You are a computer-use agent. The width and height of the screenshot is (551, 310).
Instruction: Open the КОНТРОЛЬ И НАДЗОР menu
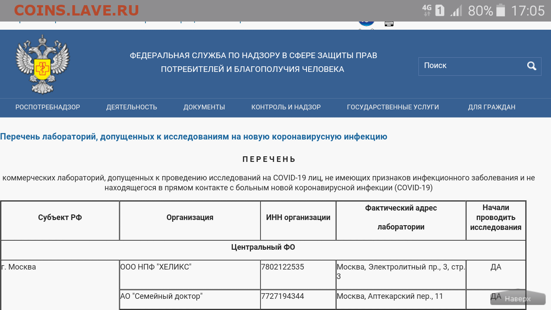[286, 107]
